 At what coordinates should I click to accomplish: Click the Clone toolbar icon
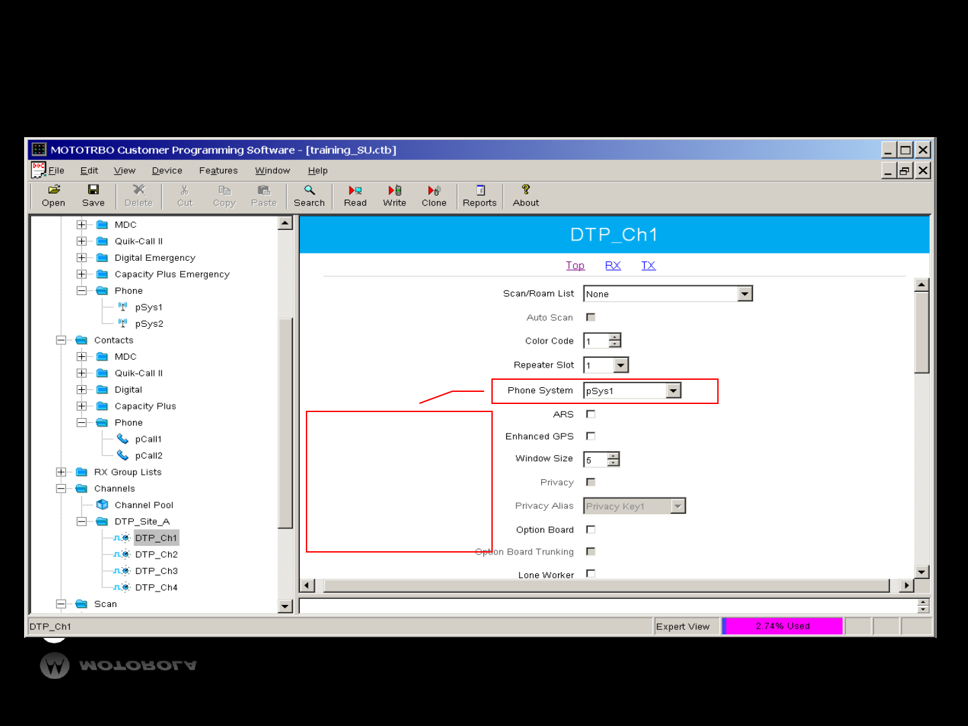click(434, 196)
